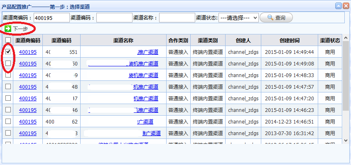Viewport: 351px width, 165px height.
Task: Click the table scrollbar down arrow
Action: [x=346, y=140]
